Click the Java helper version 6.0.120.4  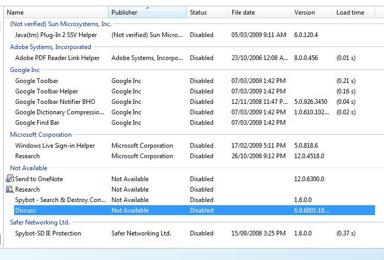[306, 35]
